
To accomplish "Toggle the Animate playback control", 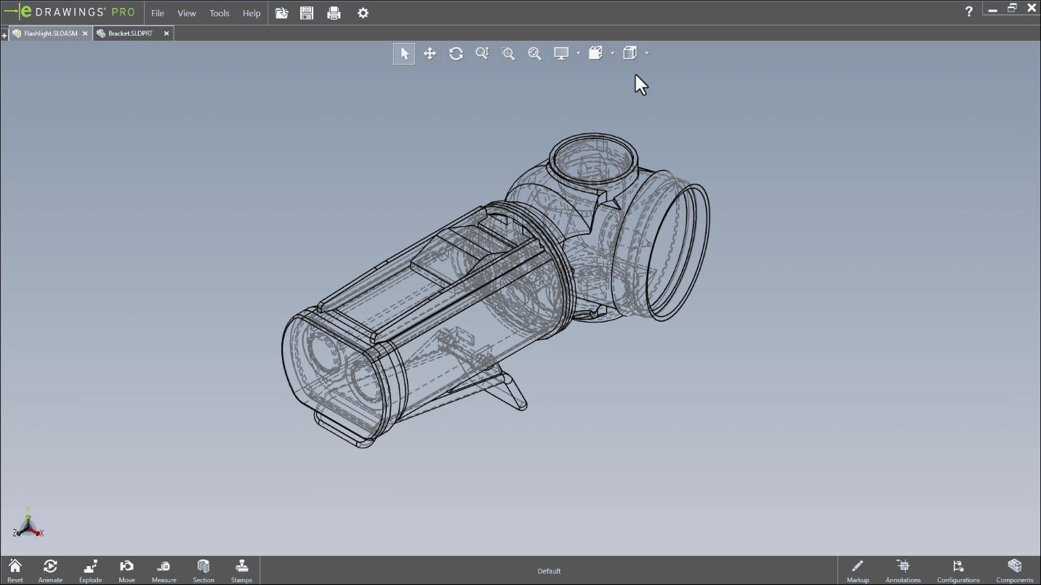I will 50,570.
